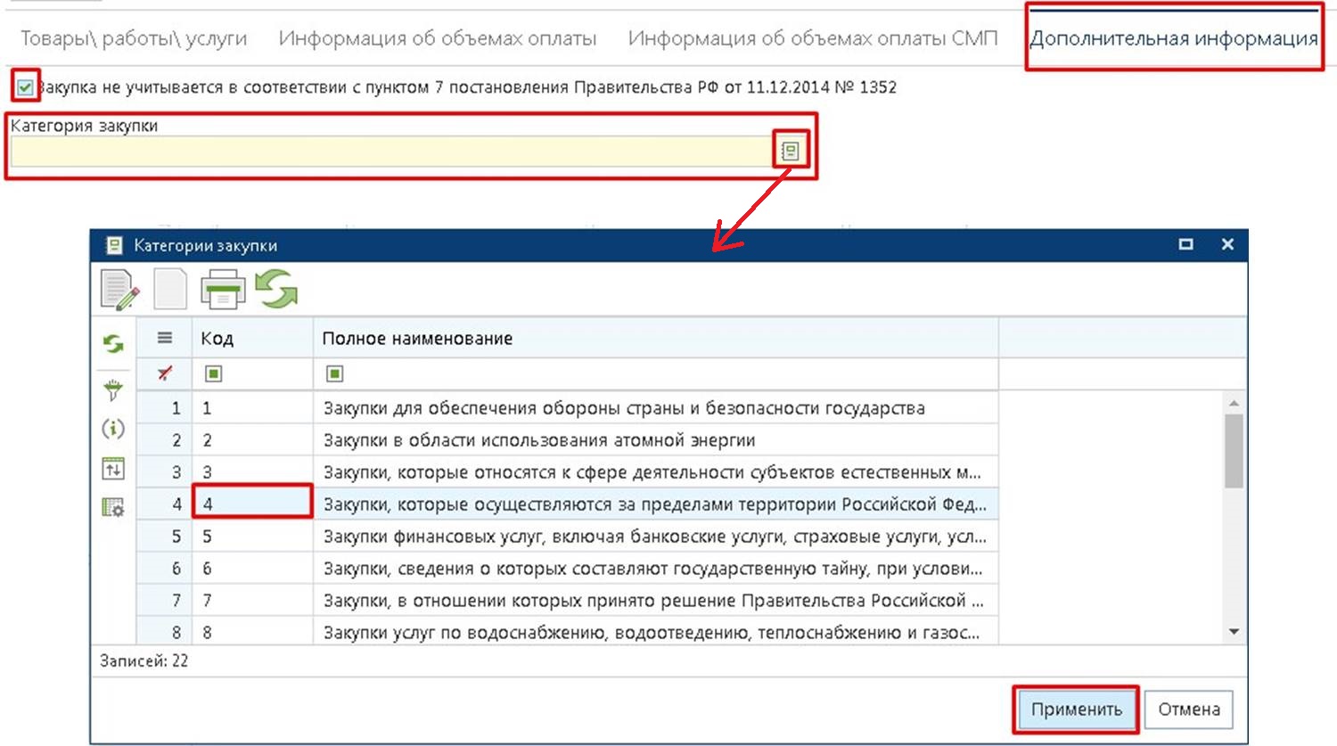Select row Закупки финансовых услуг

[655, 537]
